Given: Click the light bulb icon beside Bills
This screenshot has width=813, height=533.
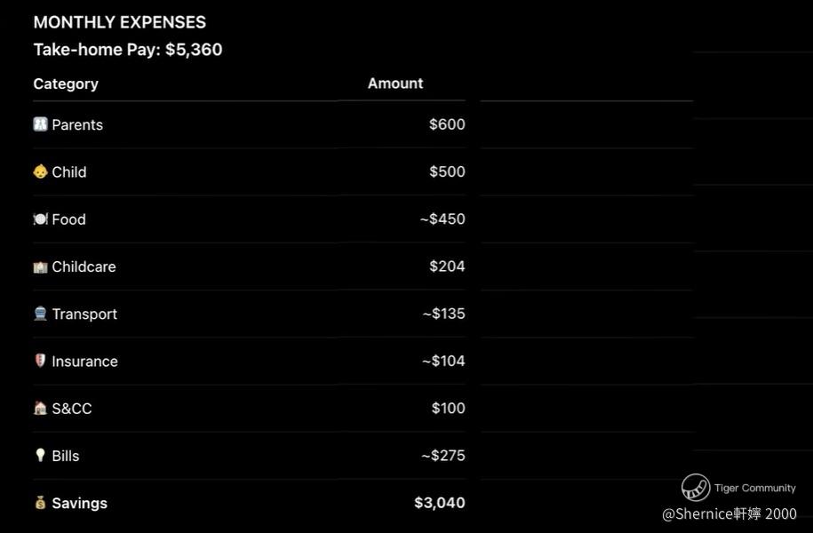Looking at the screenshot, I should 41,455.
